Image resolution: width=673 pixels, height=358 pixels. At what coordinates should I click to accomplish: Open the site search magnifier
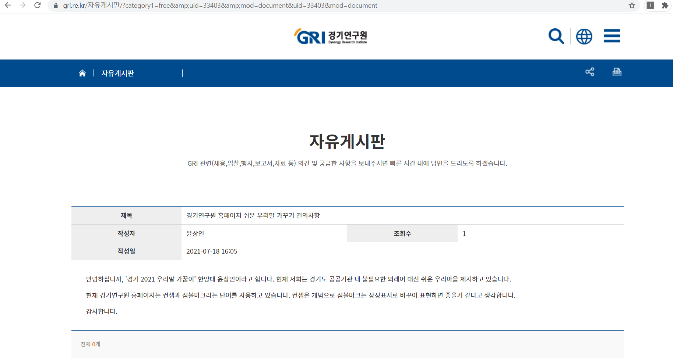[556, 36]
